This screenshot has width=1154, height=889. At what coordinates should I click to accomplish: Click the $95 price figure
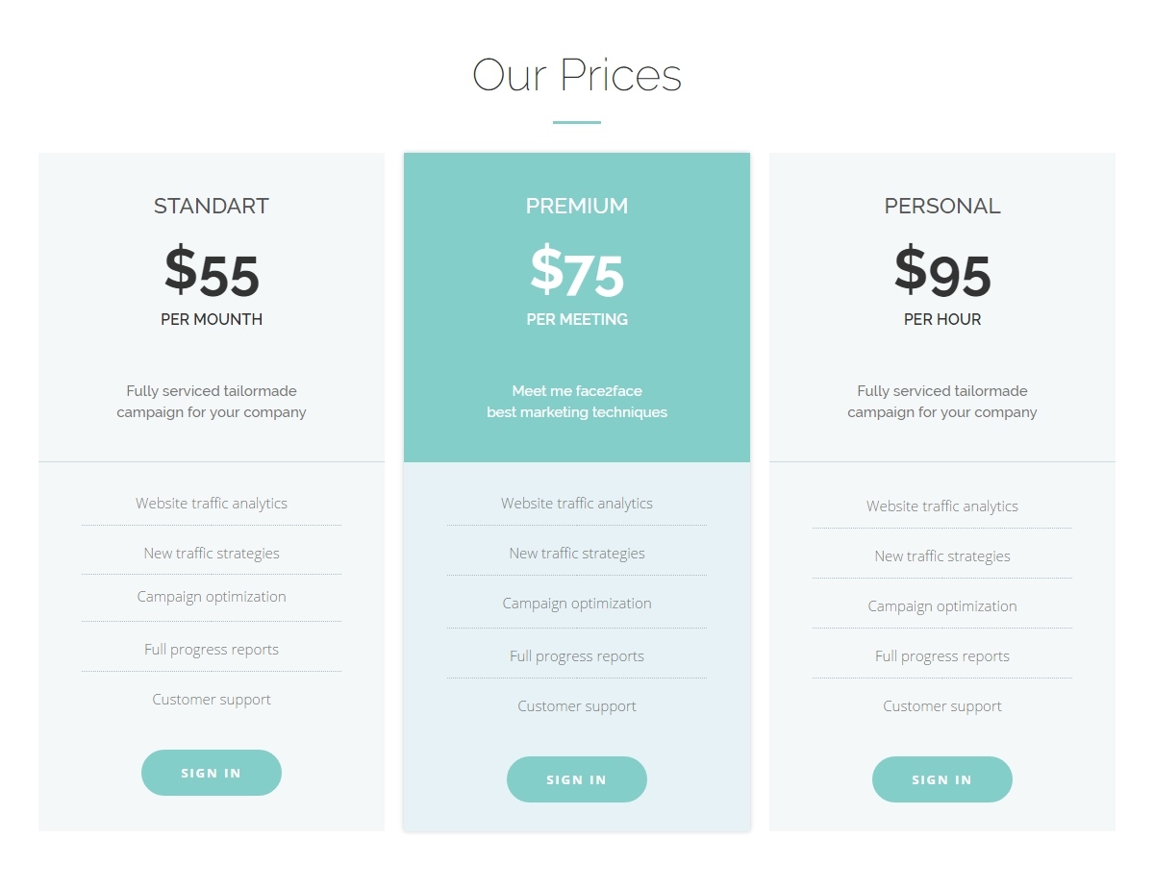click(942, 272)
